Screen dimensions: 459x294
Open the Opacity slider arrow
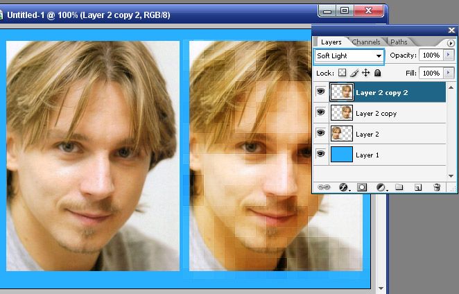click(448, 55)
